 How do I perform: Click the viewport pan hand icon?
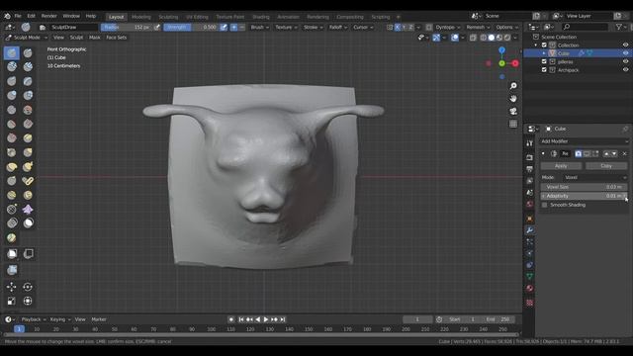(513, 99)
